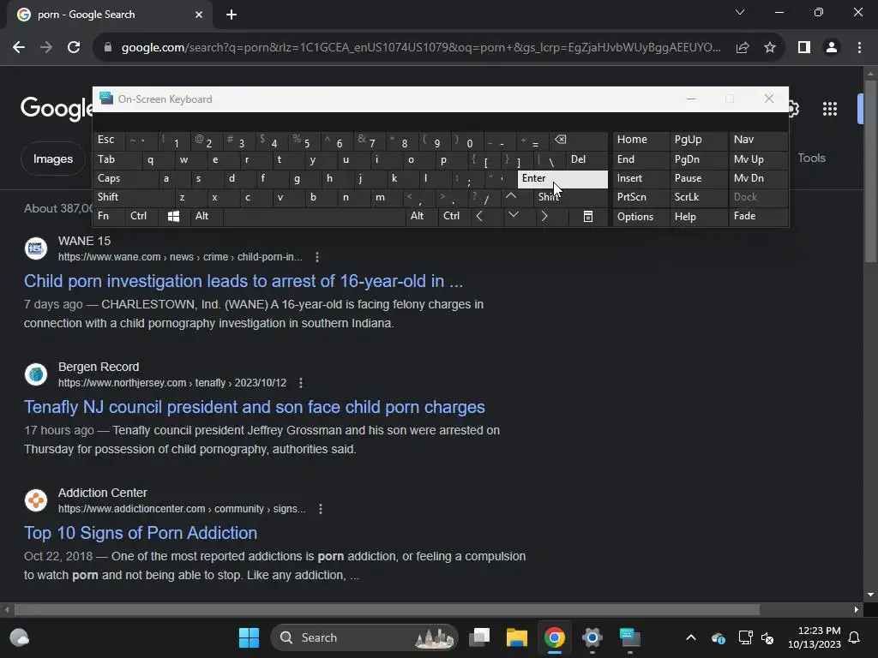Toggle the Fade key on the On-Screen Keyboard
878x658 pixels.
758,217
